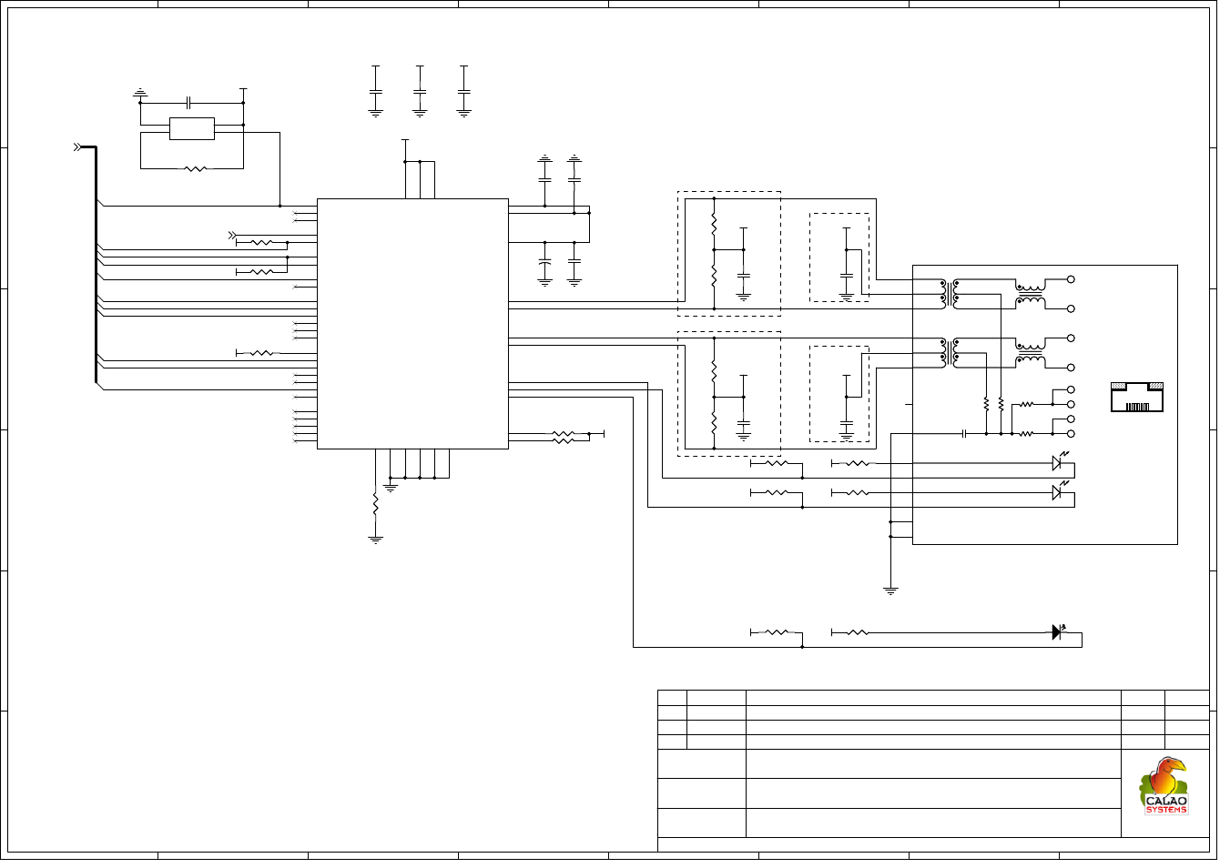Click the leftmost of three top decoupling capacitors
Screen dimensions: 1230x868
click(375, 92)
